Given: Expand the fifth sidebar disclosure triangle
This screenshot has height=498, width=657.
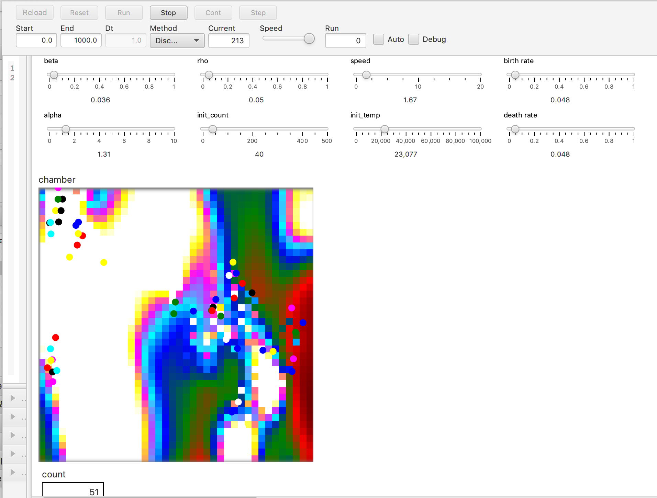Looking at the screenshot, I should click(x=13, y=472).
